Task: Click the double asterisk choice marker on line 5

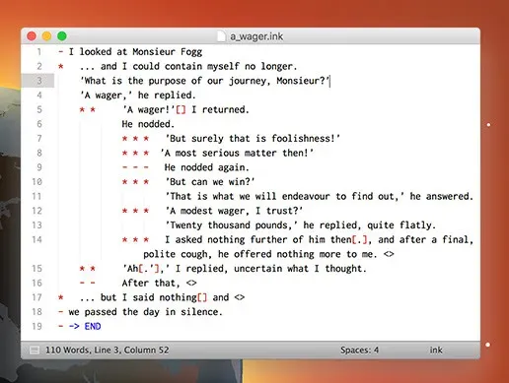Action: coord(88,109)
